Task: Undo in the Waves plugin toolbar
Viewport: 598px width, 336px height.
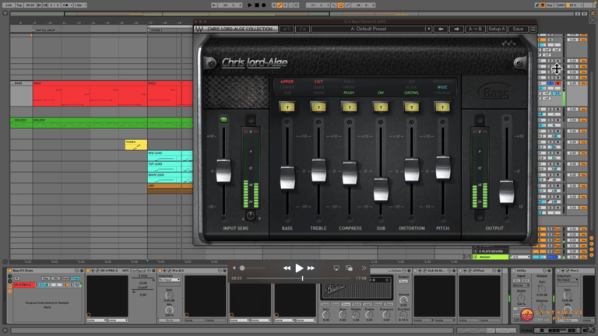Action: (x=287, y=29)
